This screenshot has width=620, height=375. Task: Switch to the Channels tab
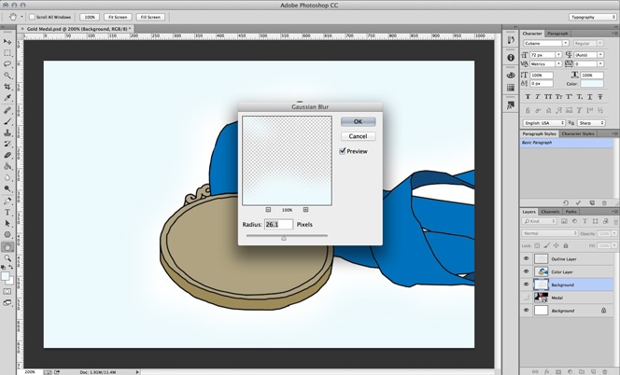(550, 212)
